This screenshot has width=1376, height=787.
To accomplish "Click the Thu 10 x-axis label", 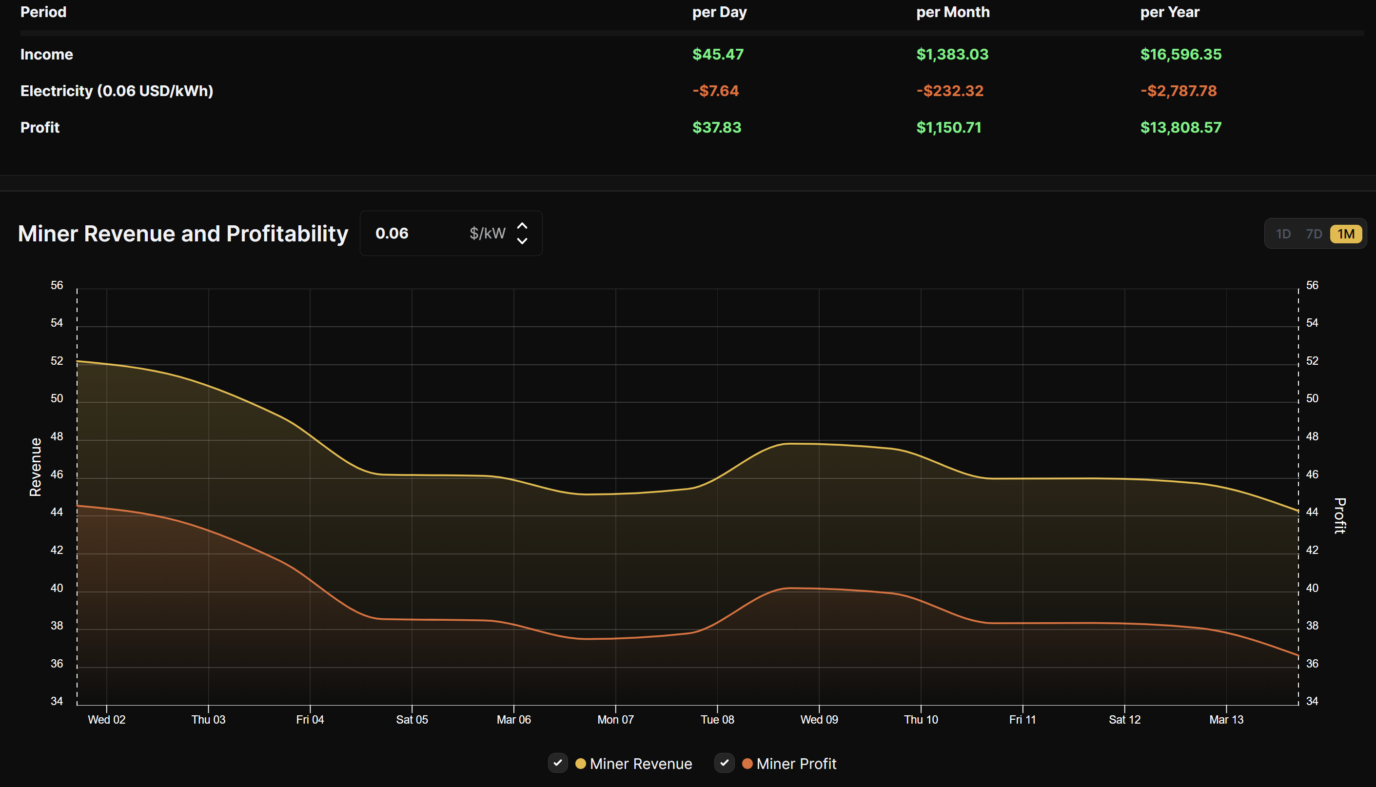I will [921, 719].
